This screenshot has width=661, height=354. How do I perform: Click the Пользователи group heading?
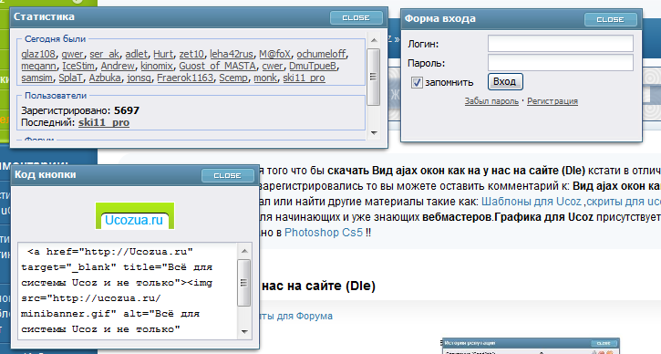tap(56, 96)
